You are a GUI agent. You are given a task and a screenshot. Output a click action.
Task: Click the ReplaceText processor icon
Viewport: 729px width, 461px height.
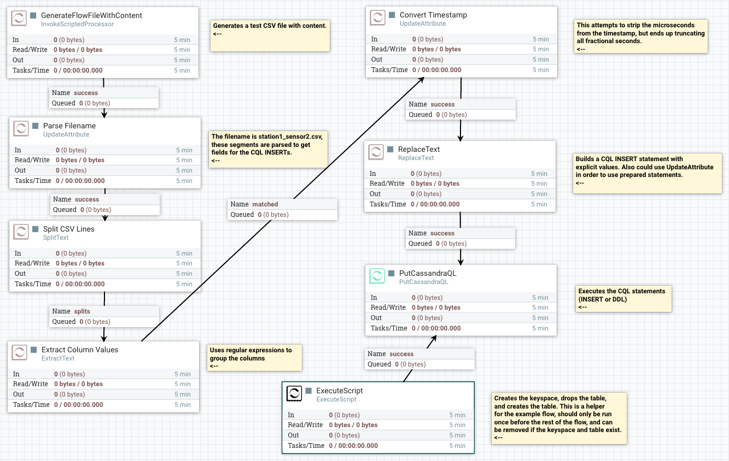(376, 153)
